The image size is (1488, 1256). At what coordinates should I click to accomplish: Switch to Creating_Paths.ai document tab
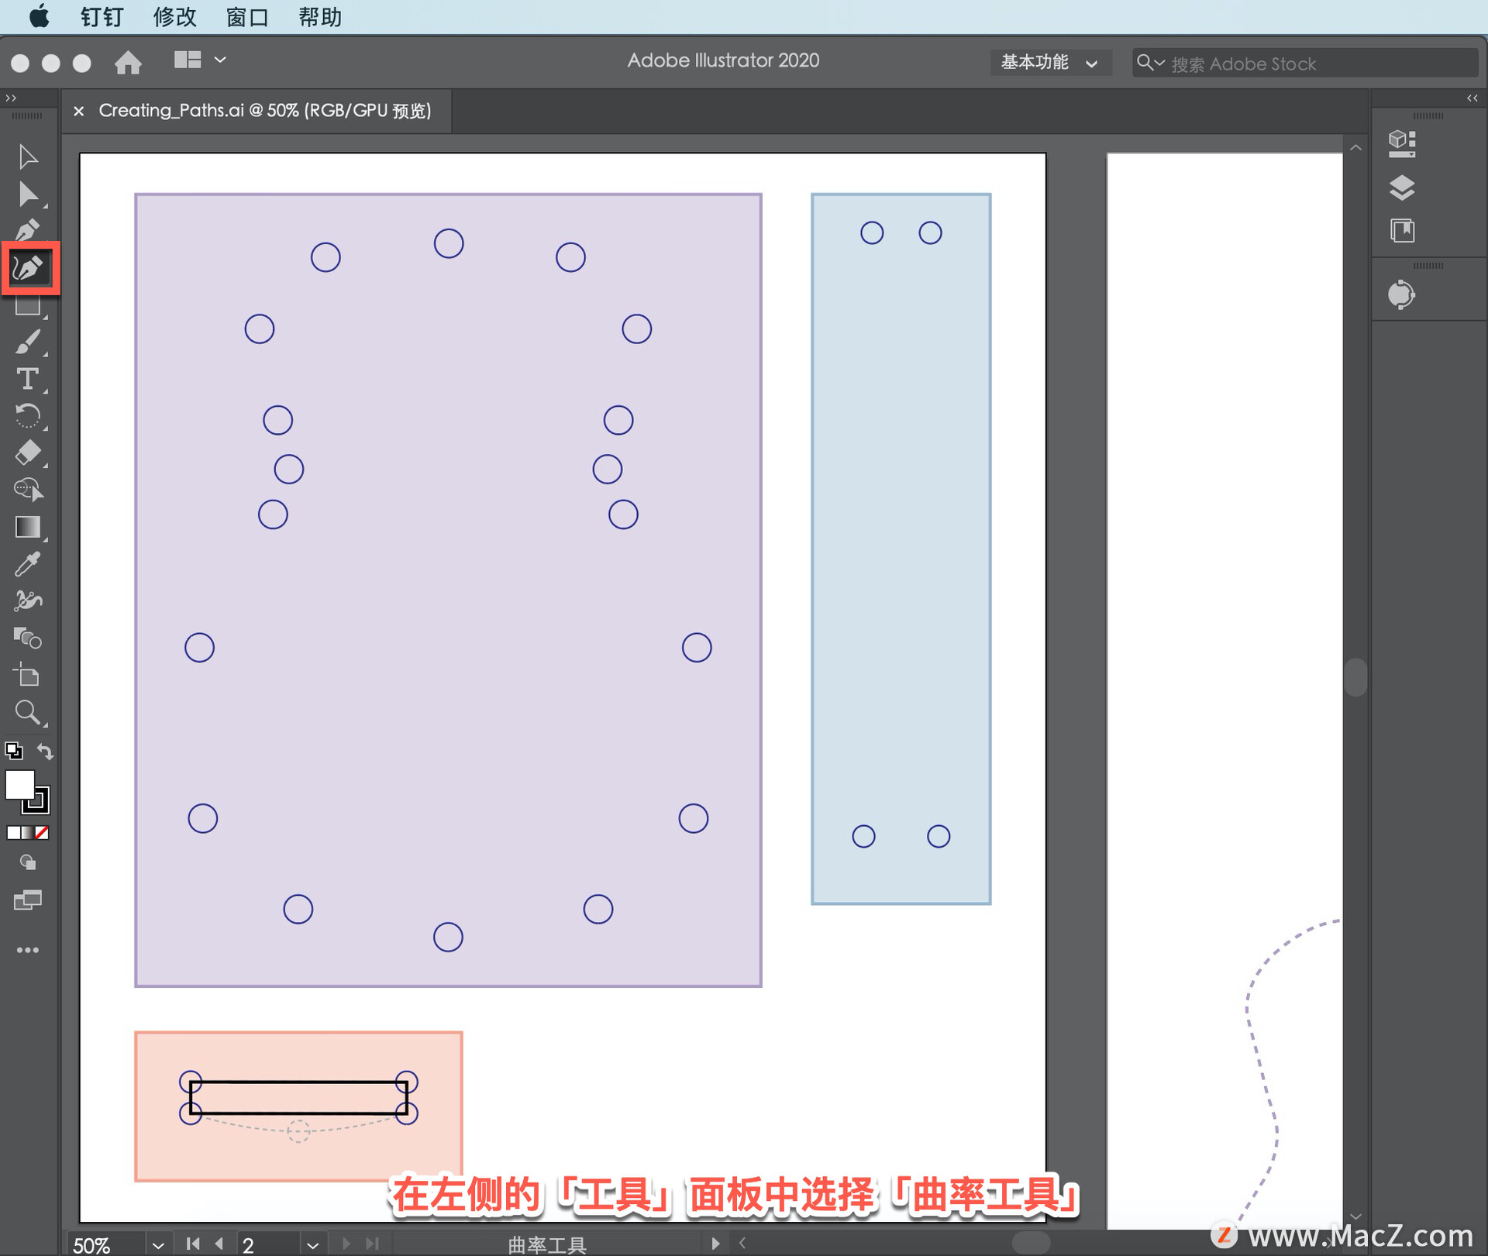pyautogui.click(x=264, y=111)
